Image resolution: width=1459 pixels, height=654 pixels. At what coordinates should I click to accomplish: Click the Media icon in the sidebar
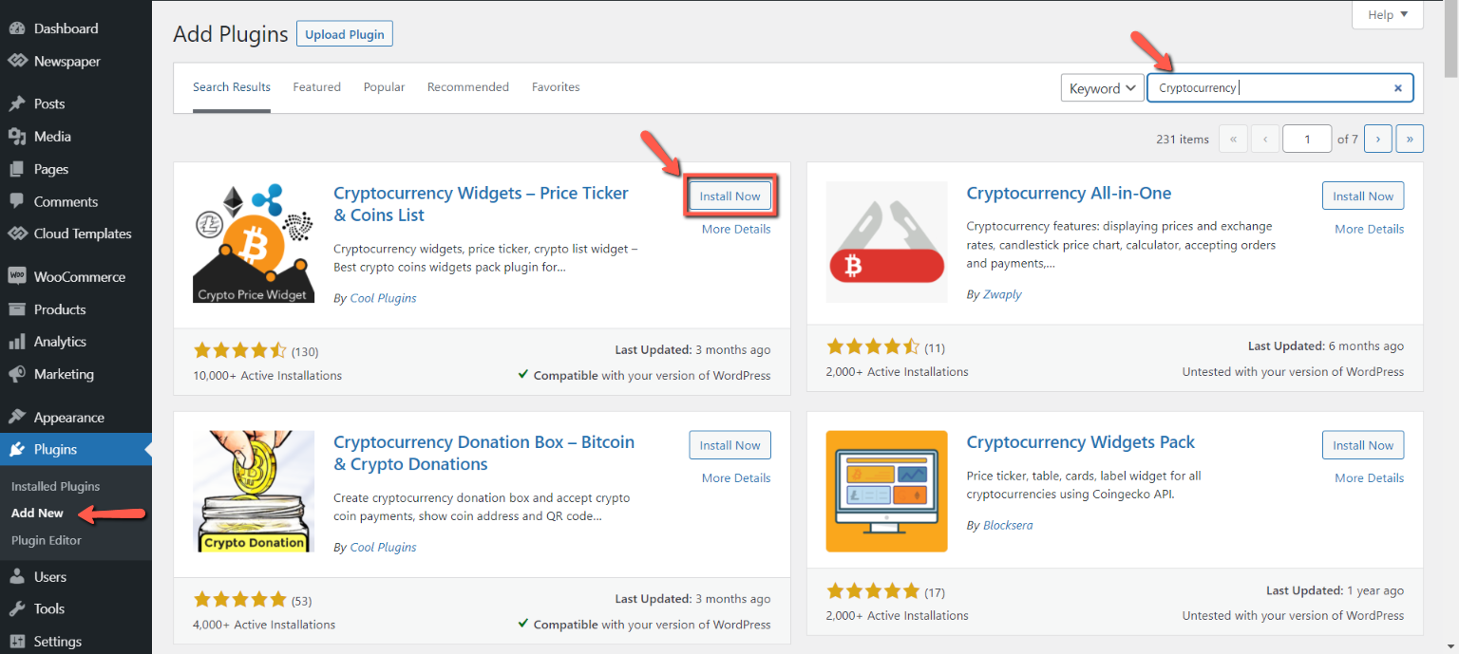coord(17,136)
